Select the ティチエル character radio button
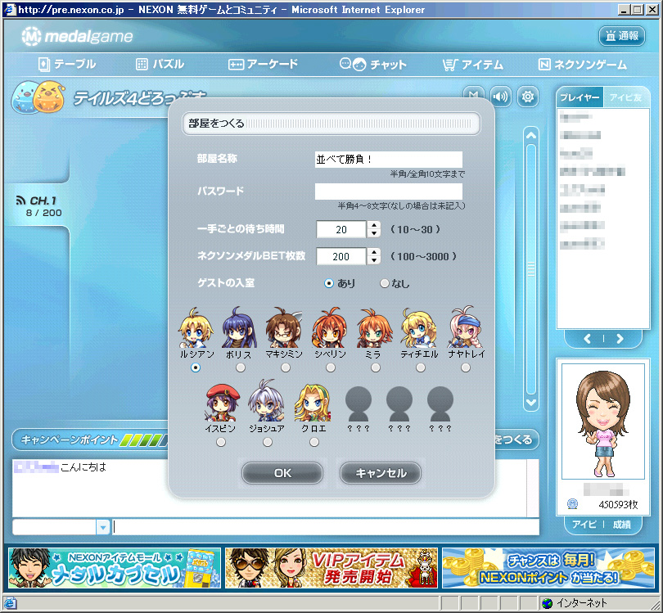This screenshot has height=613, width=663. coord(420,367)
